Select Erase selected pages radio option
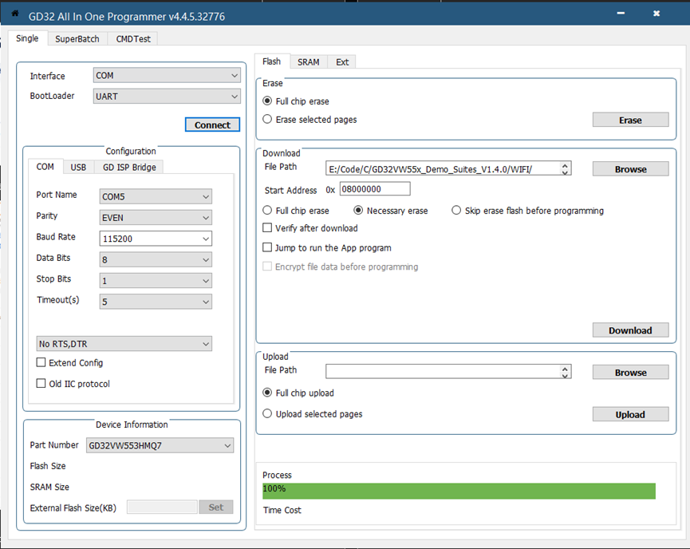Viewport: 690px width, 549px height. click(x=267, y=120)
